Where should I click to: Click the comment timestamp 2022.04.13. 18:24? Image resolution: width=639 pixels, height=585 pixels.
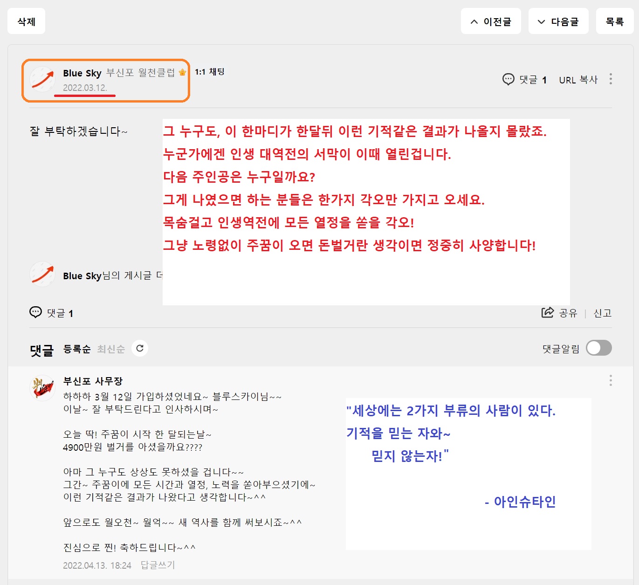(x=97, y=565)
